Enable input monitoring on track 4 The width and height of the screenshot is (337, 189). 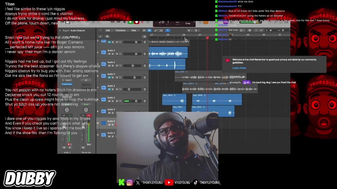120,54
